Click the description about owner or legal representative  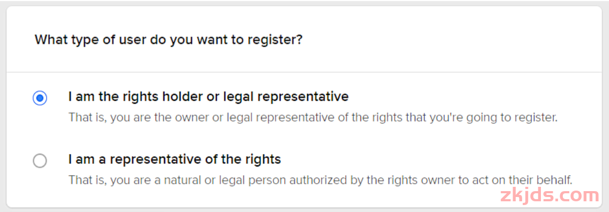point(313,117)
